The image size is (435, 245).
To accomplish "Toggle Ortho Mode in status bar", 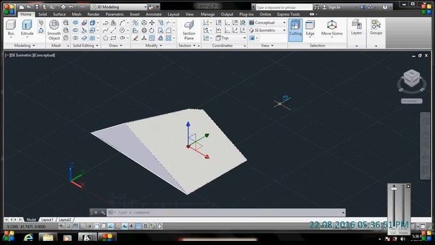I will [82, 226].
